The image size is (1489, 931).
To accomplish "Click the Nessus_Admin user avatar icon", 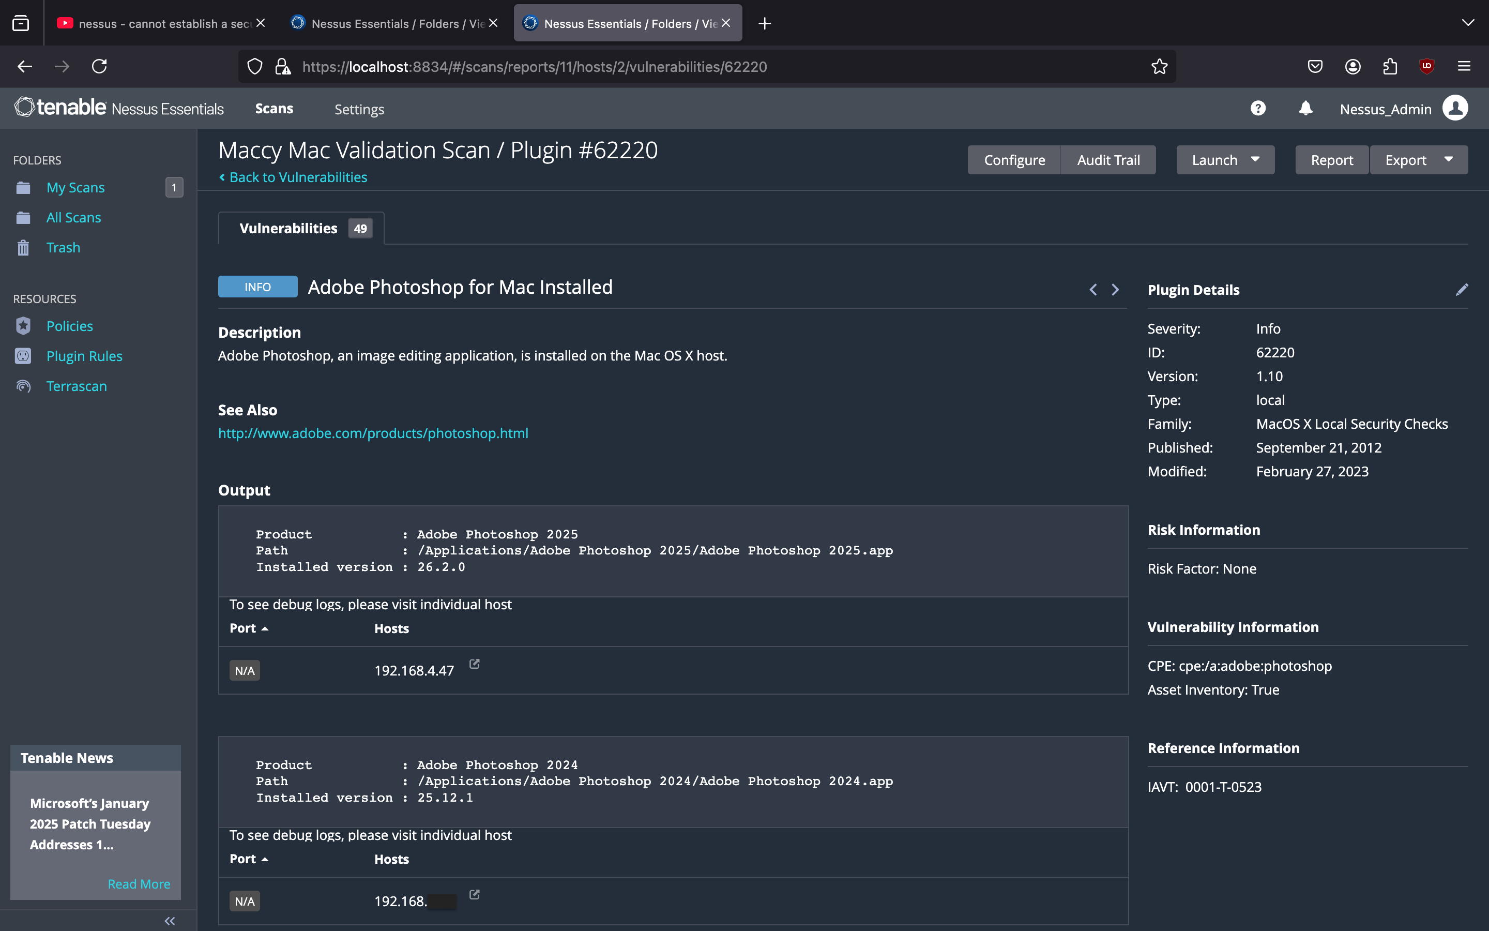I will click(1454, 109).
